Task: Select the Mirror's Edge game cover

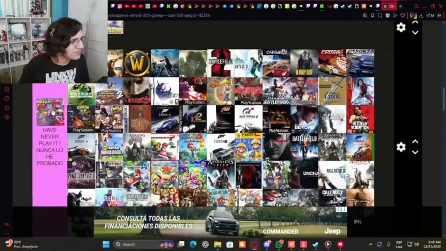Action: (360, 91)
